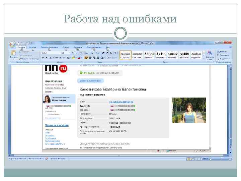Click the blue Добавить комментарий button
The height and width of the screenshot is (181, 241).
point(90,81)
